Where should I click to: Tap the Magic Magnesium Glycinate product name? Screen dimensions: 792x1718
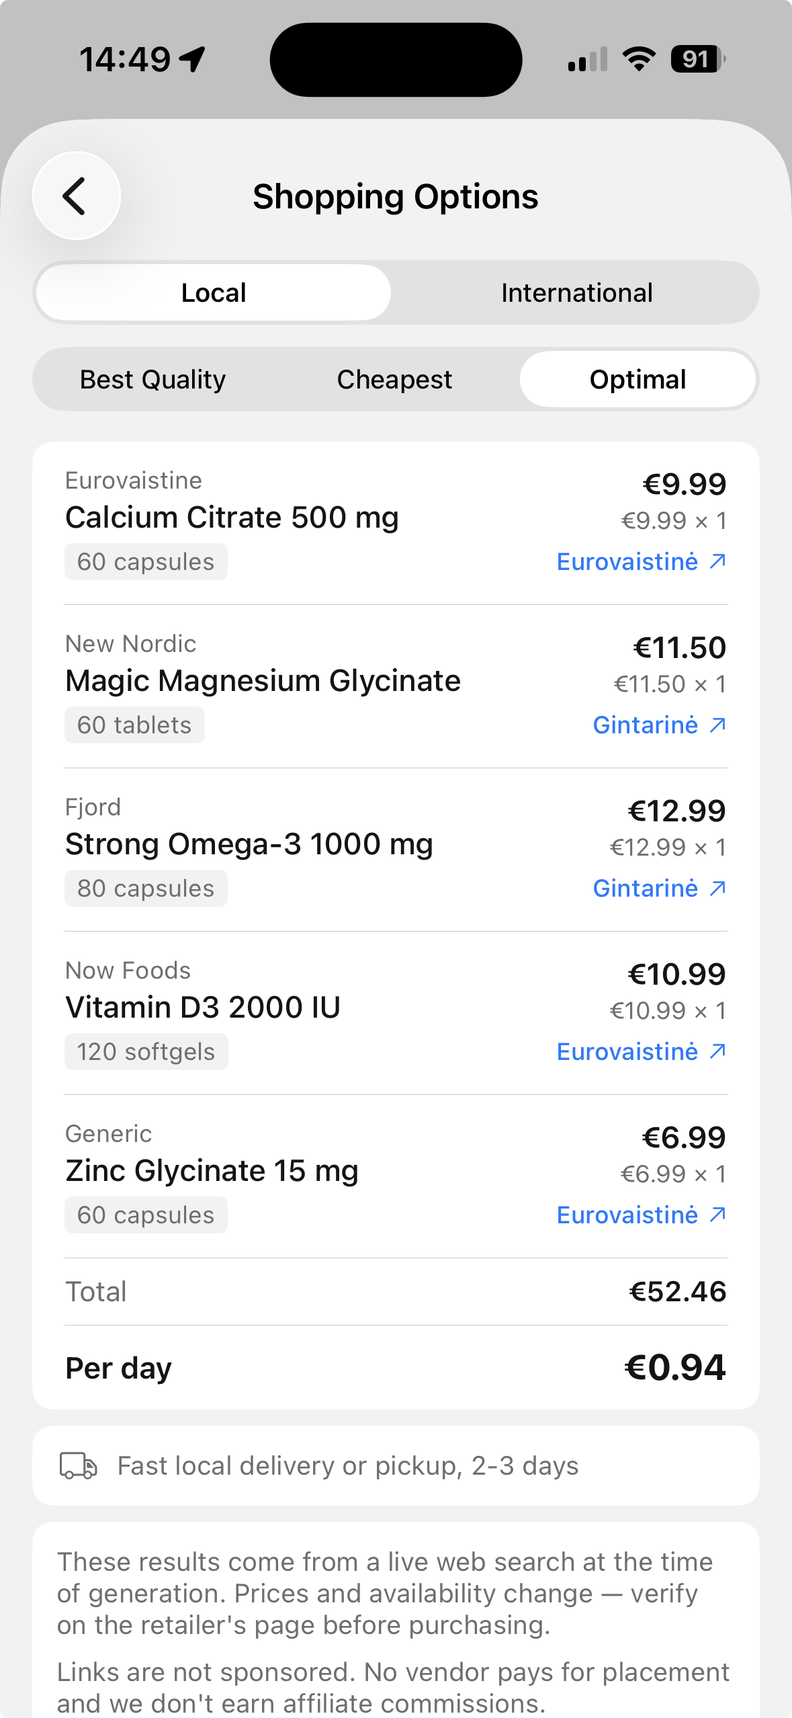click(x=263, y=681)
